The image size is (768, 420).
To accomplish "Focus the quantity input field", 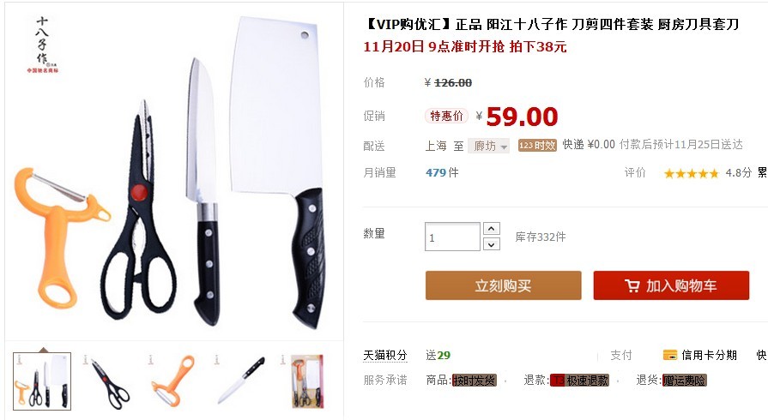I will (x=452, y=237).
